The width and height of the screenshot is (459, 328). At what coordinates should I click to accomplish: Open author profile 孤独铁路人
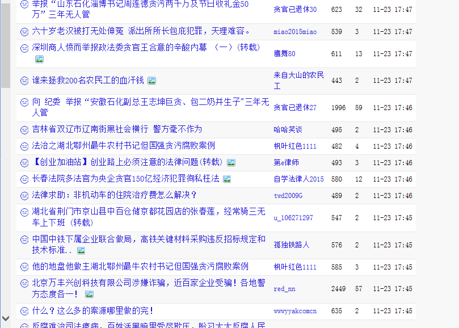coord(292,245)
